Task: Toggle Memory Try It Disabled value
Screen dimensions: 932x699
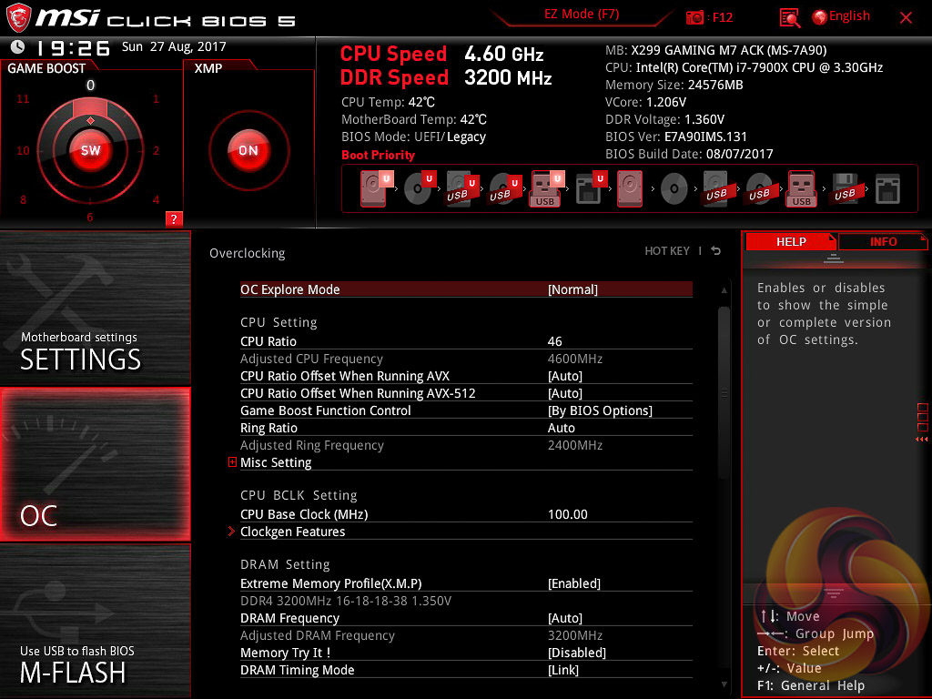Action: point(576,653)
